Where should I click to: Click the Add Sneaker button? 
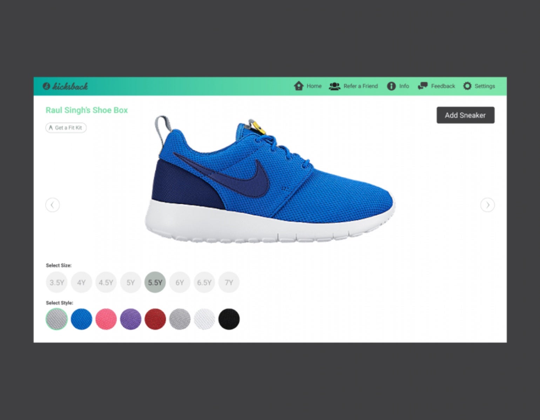tap(465, 115)
